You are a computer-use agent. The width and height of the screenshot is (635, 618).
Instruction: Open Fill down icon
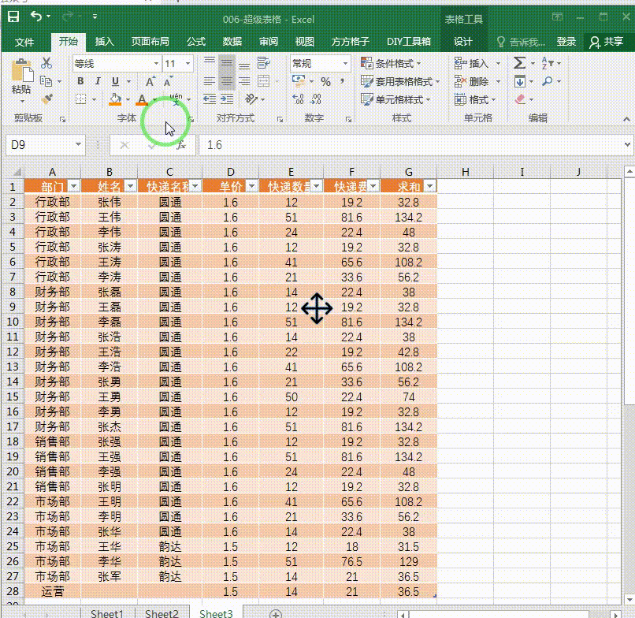pos(520,81)
